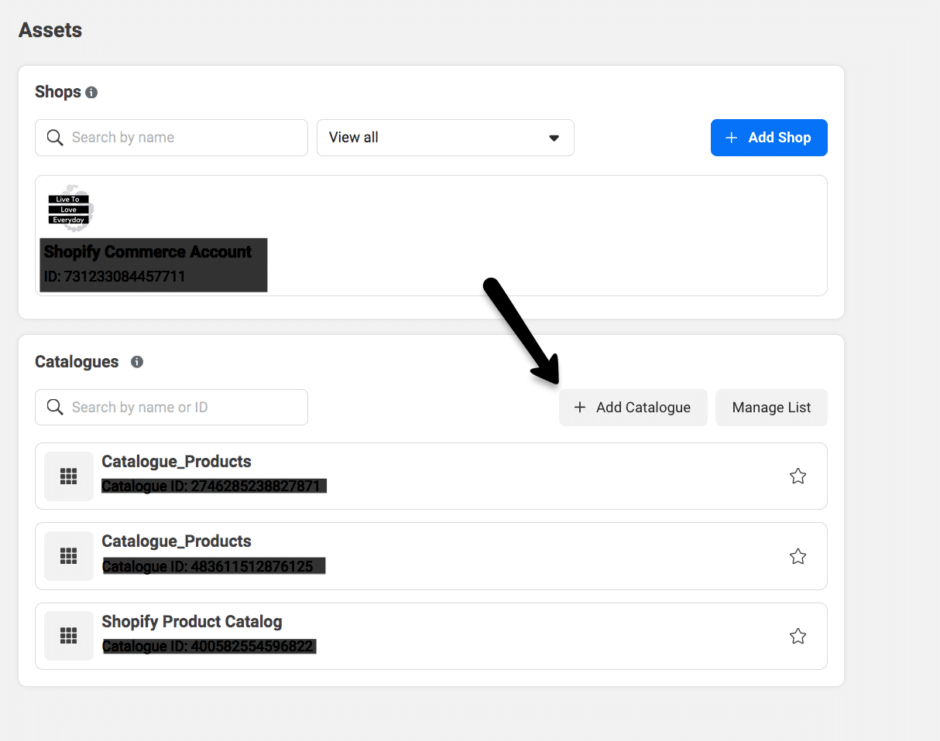Click the info icon next to Shops
Image resolution: width=940 pixels, height=741 pixels.
click(x=91, y=93)
